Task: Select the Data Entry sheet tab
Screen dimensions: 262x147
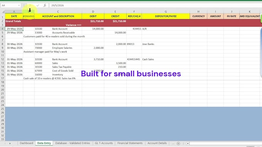Action: point(44,143)
